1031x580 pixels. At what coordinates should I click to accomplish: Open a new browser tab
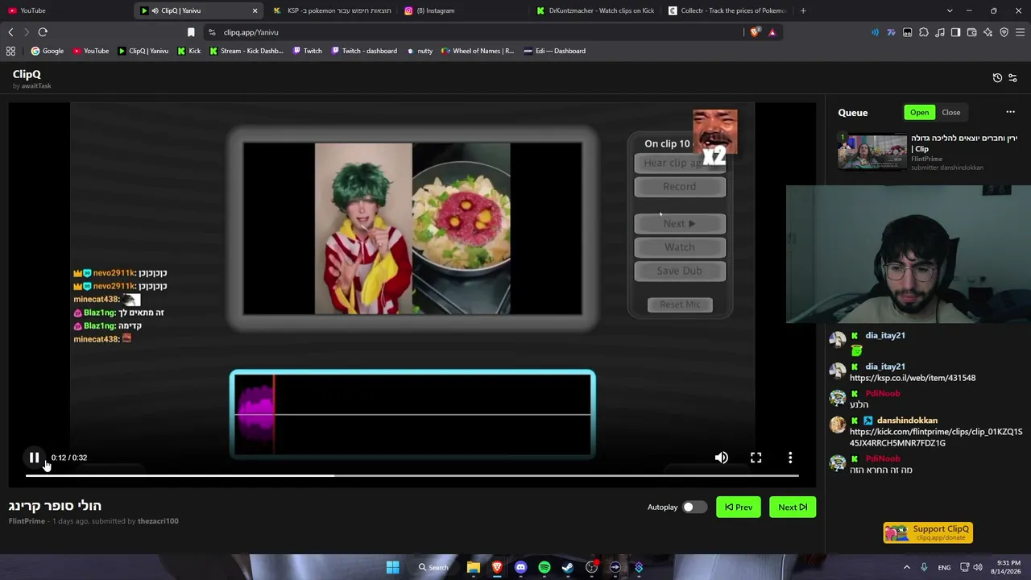point(803,10)
